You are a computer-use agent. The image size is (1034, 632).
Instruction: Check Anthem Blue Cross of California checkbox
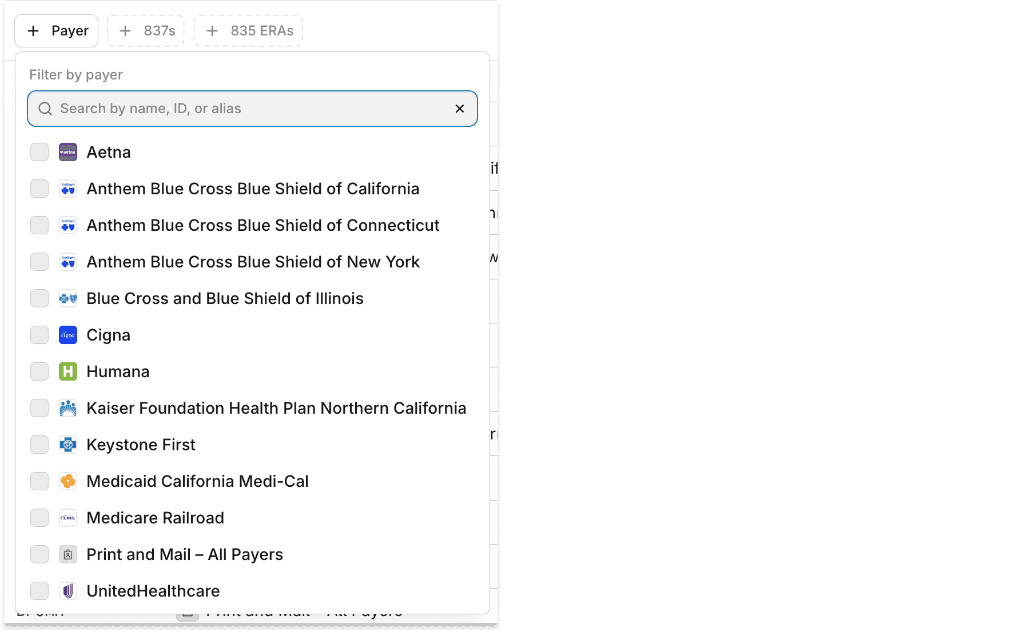pos(39,189)
